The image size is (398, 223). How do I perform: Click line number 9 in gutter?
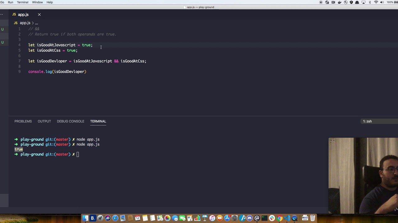(19, 72)
